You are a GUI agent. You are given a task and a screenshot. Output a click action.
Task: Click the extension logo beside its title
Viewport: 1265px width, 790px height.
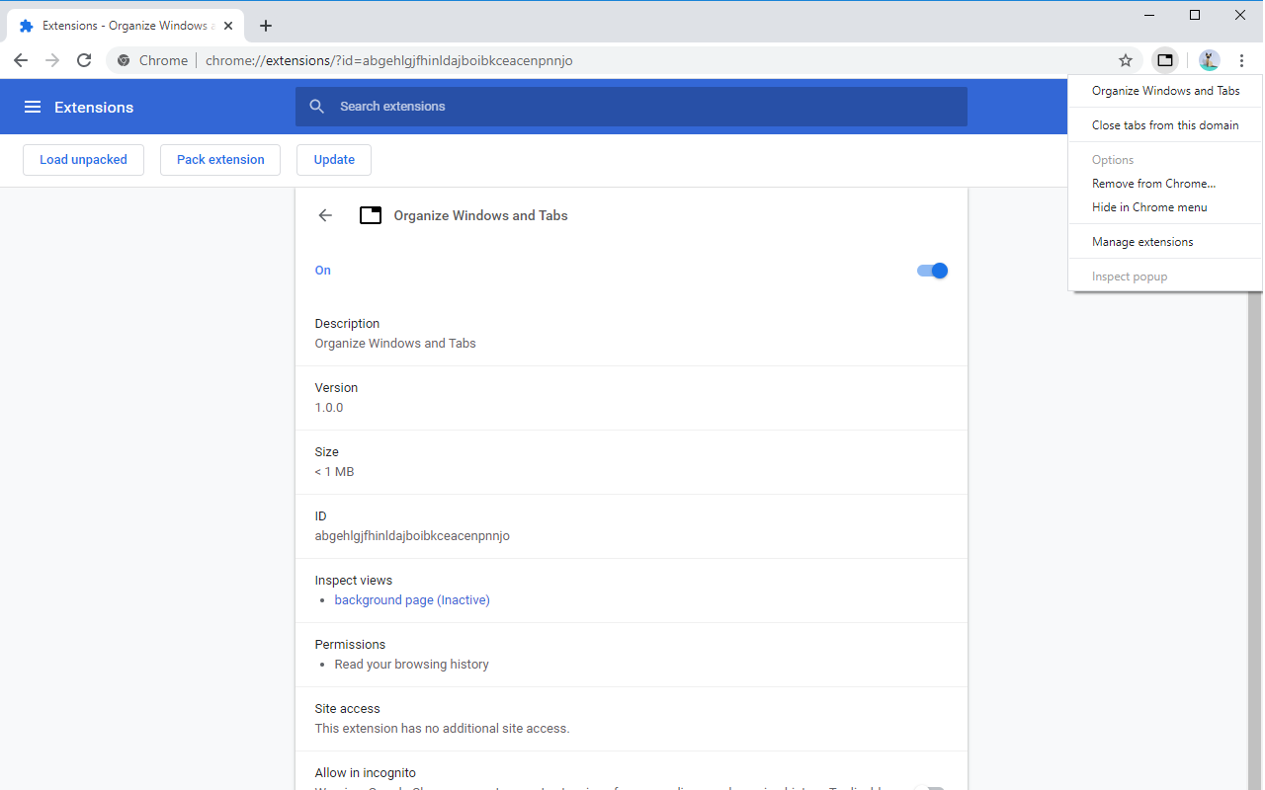point(371,215)
